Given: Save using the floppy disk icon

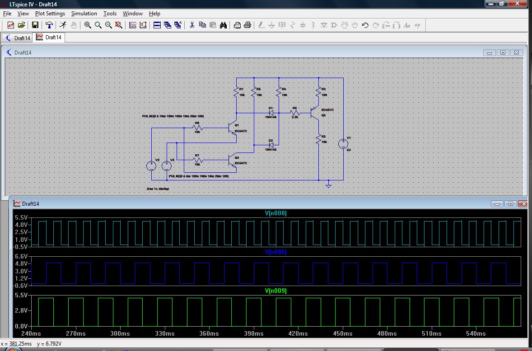Looking at the screenshot, I should (x=35, y=25).
